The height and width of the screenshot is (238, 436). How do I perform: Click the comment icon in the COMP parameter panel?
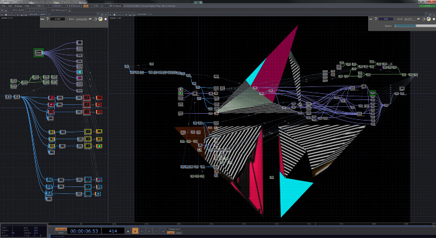coord(90,19)
